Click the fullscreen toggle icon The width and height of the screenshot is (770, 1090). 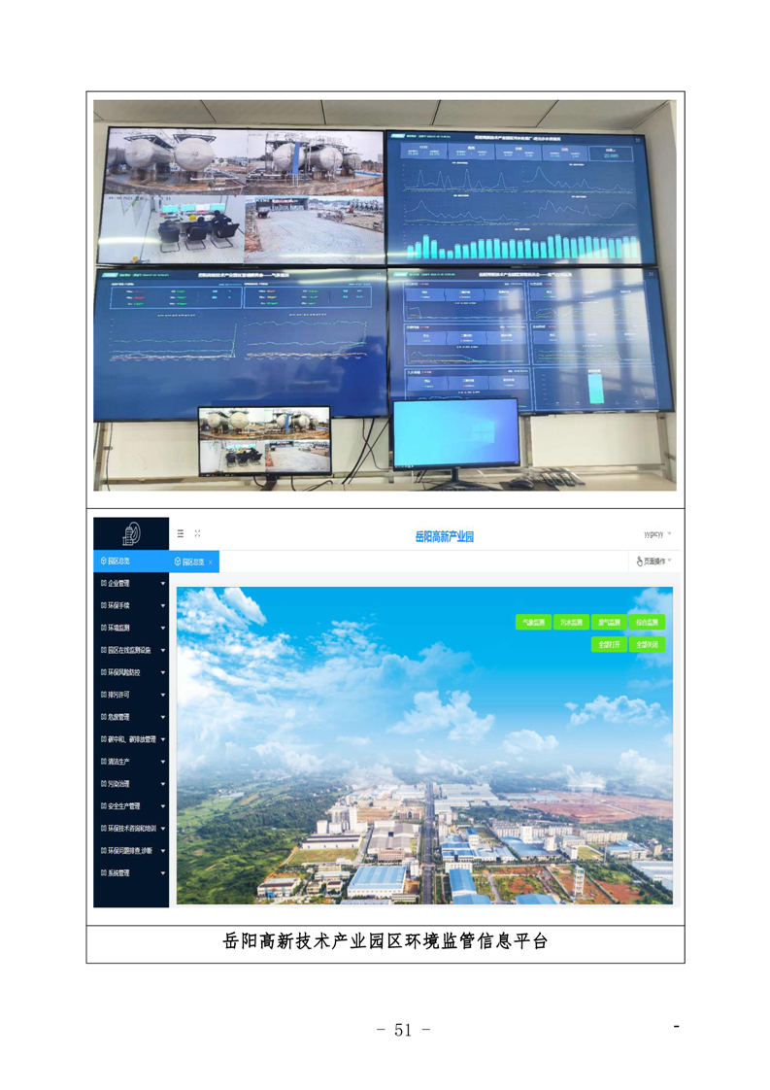pos(197,533)
